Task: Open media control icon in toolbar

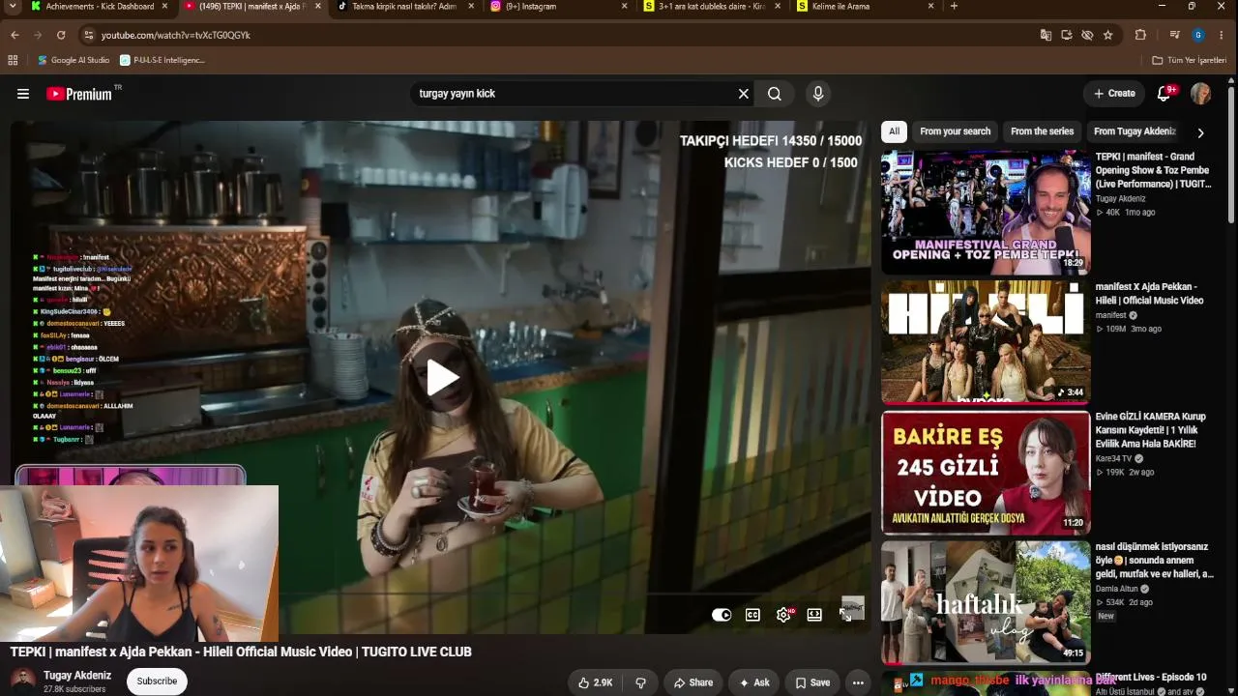Action: coord(1174,35)
